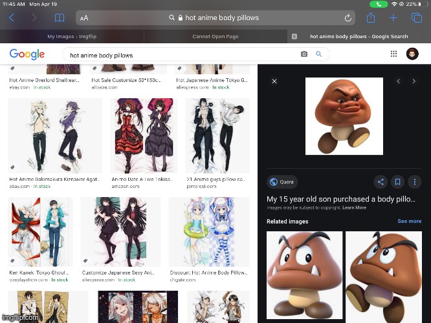Show all tabs overview icon
Screen dimensions: 431x323
[x=416, y=18]
